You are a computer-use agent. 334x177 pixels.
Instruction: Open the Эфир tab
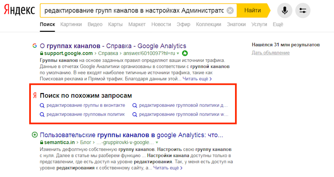(x=183, y=25)
